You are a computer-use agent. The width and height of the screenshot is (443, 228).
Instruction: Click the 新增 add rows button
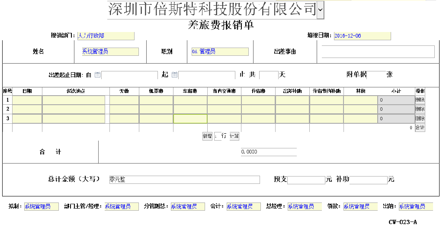tap(207, 136)
